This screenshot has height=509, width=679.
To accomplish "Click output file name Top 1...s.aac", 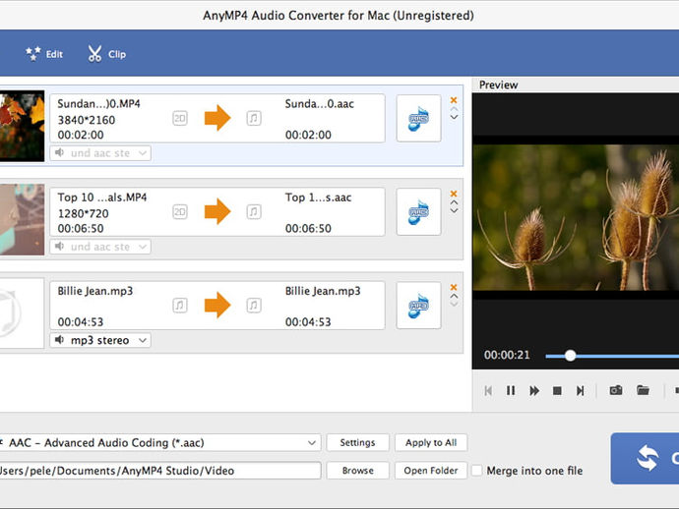I will (318, 198).
